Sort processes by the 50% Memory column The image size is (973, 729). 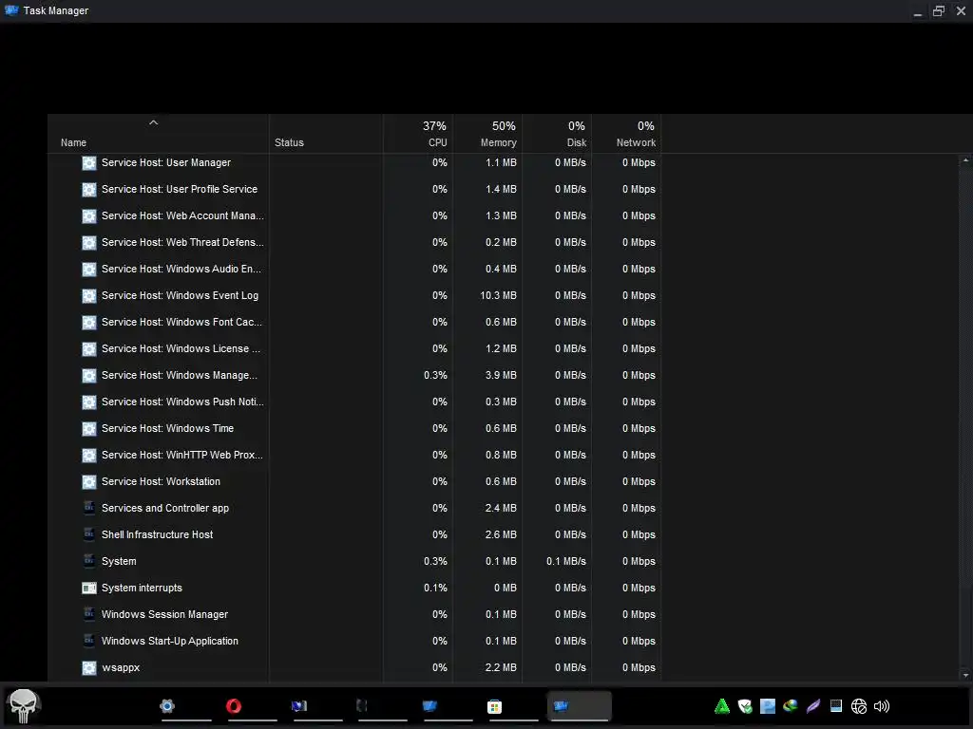(x=487, y=134)
